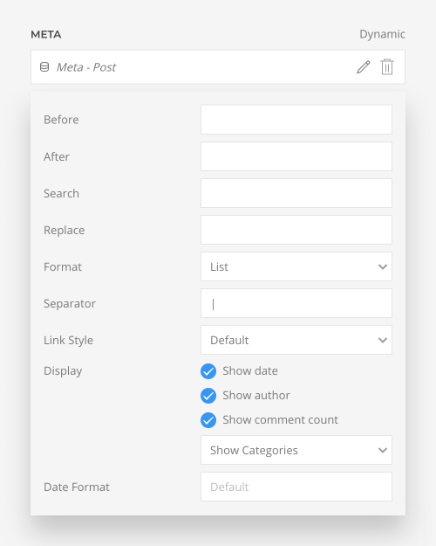Click the Dynamic link next to Meta

(382, 34)
